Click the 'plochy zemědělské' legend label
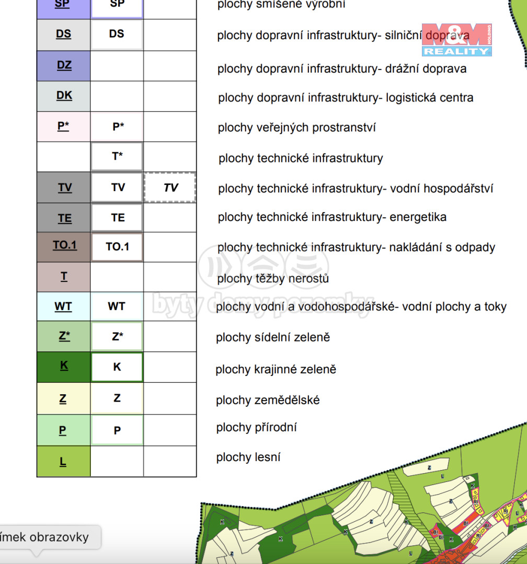 [x=268, y=400]
